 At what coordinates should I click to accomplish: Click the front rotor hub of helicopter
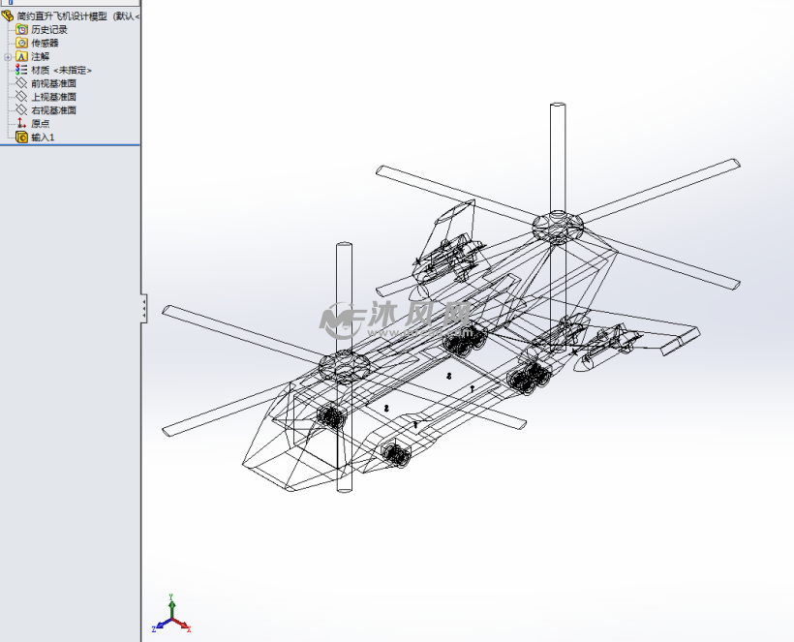pyautogui.click(x=345, y=364)
